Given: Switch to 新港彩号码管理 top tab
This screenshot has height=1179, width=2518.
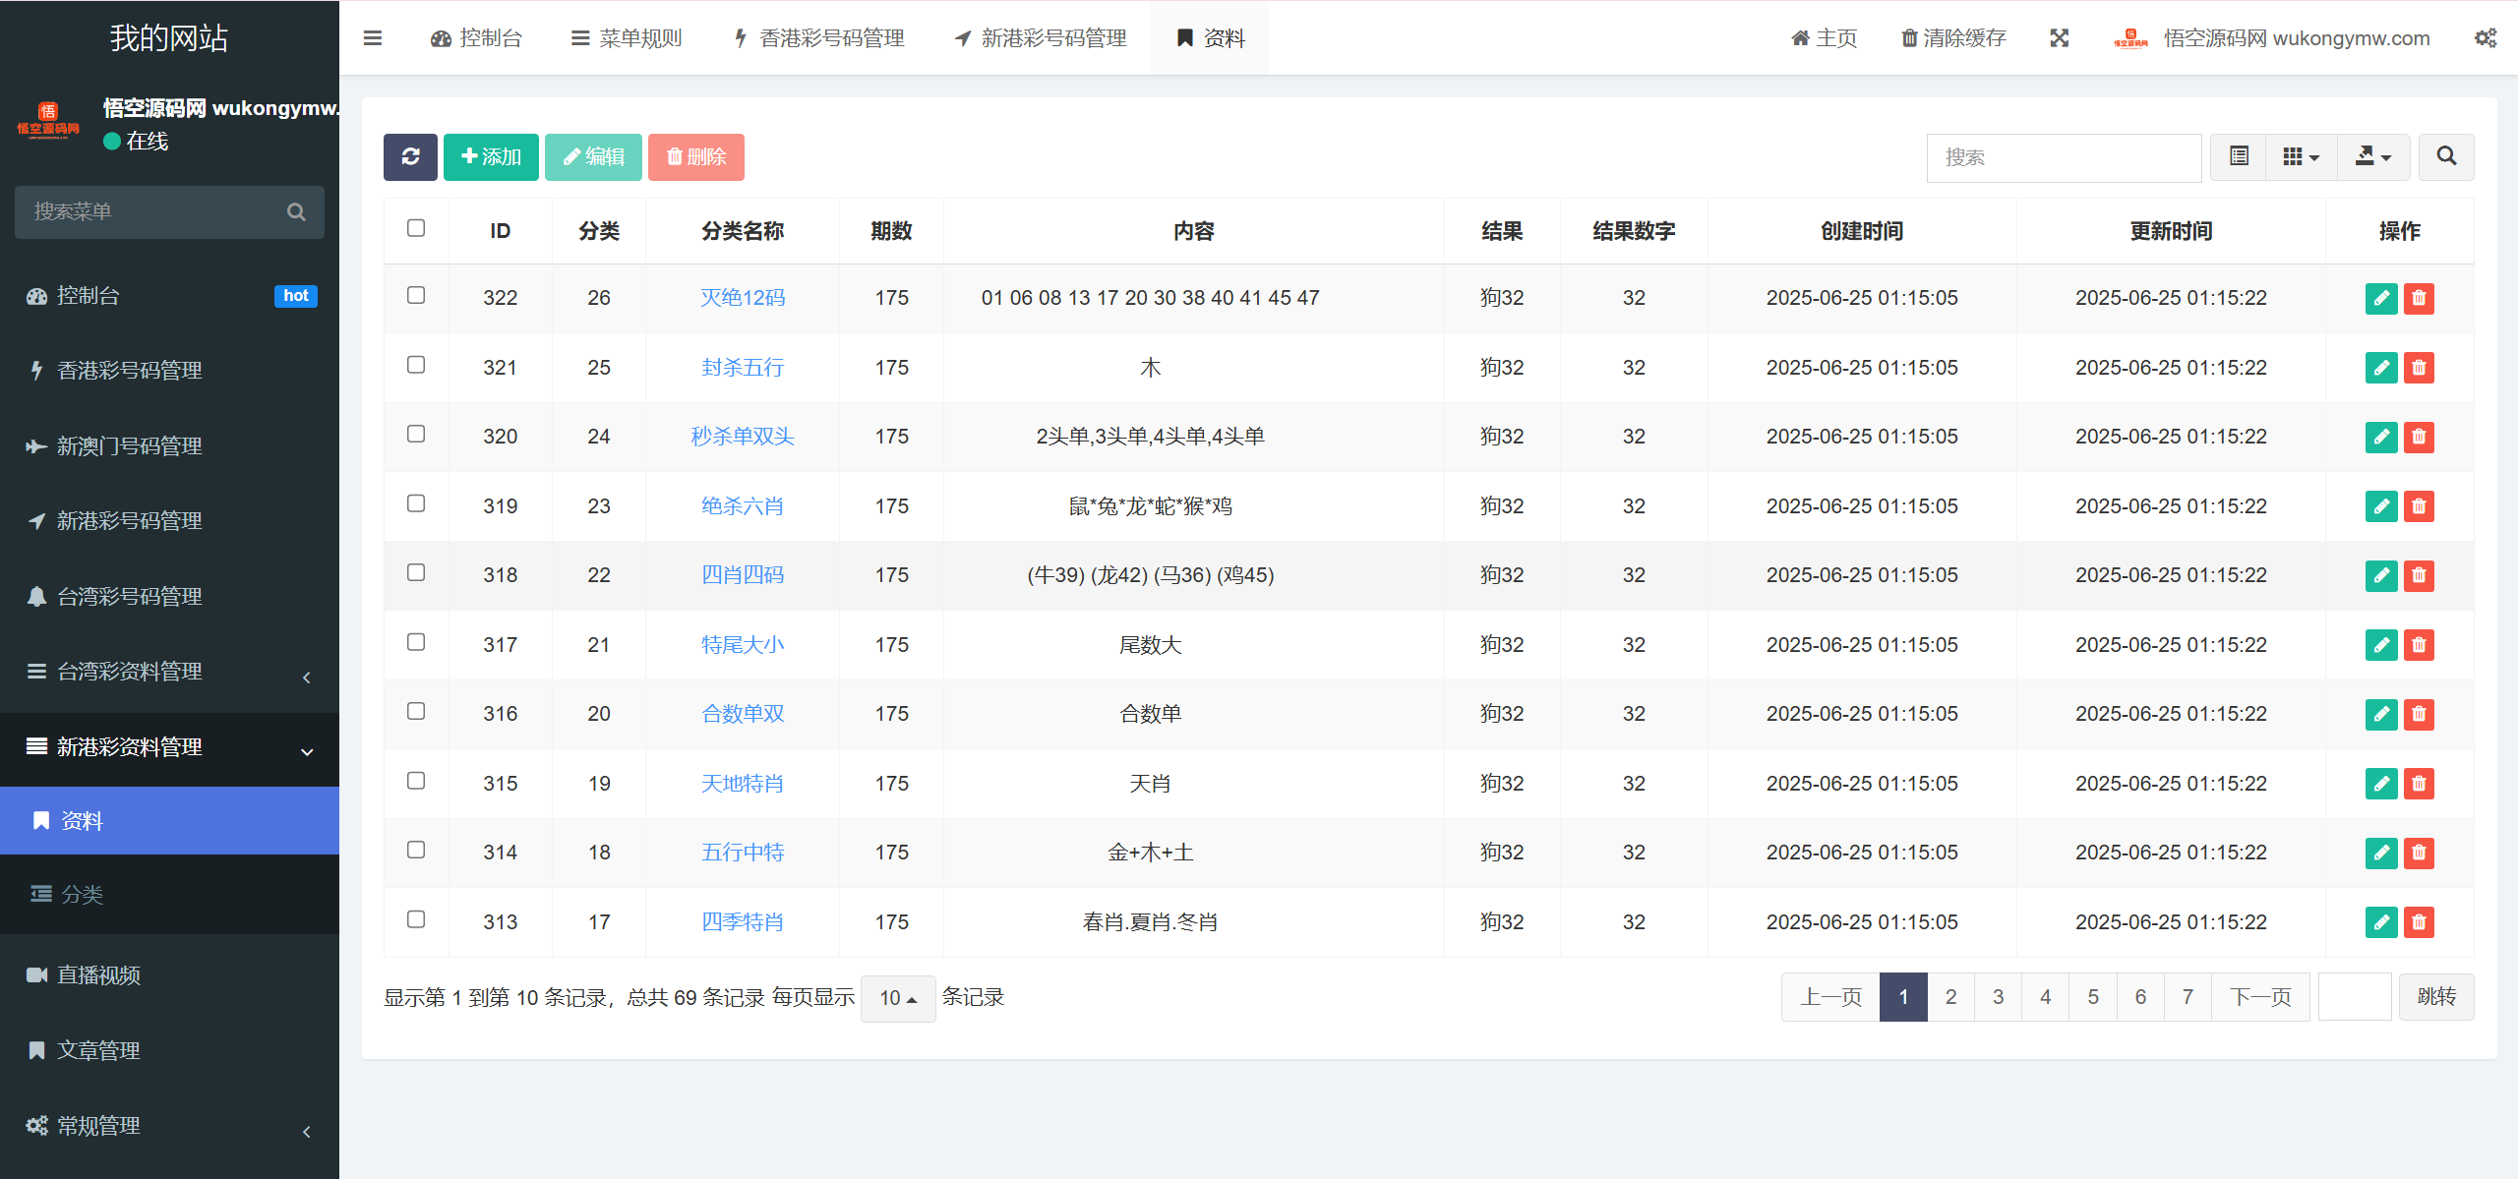Looking at the screenshot, I should pos(1041,38).
